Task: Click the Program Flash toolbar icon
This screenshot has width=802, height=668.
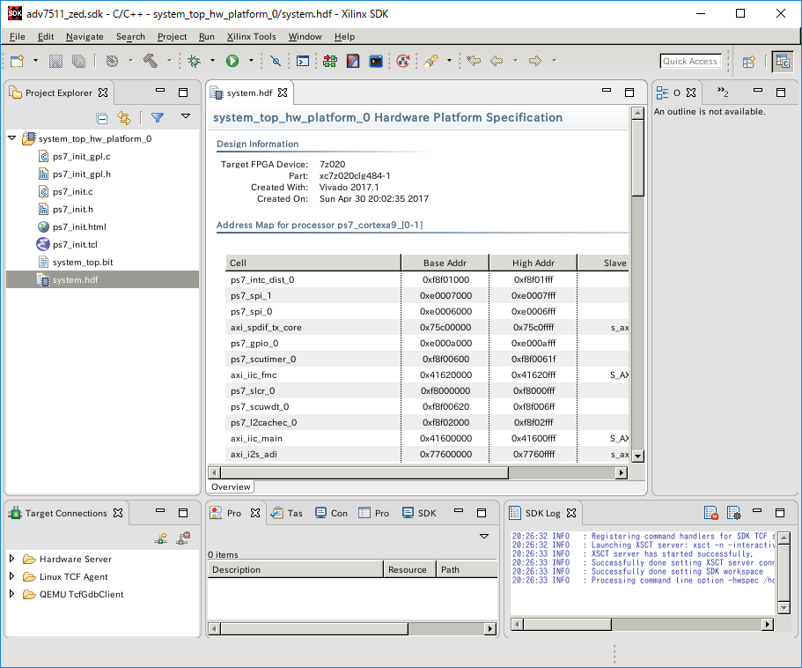Action: [x=353, y=61]
